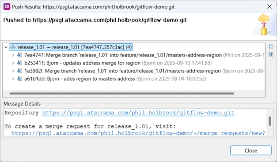The height and width of the screenshot is (162, 277).
Task: Click '(Bjorn on 2025-09-10 17:41:58)' text
Action: [177, 63]
